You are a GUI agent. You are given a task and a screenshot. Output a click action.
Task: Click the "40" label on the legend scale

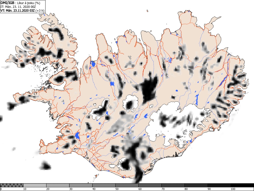94,189
